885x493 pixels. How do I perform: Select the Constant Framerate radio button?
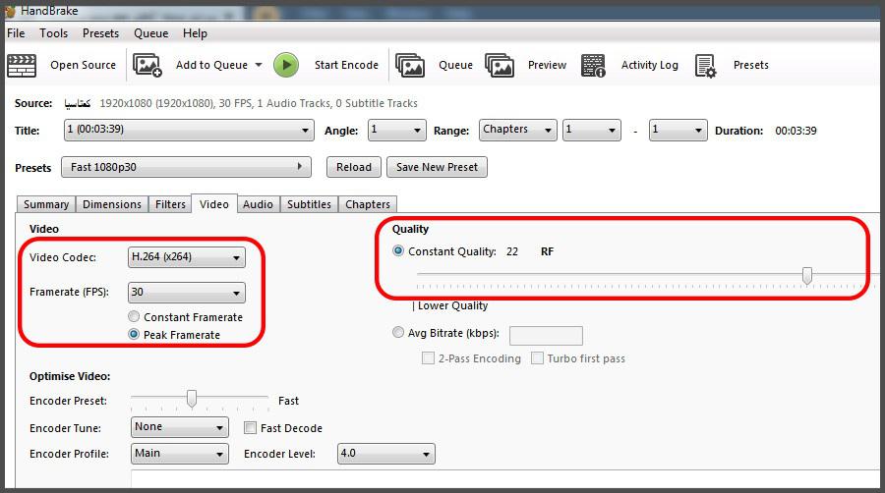(x=134, y=316)
